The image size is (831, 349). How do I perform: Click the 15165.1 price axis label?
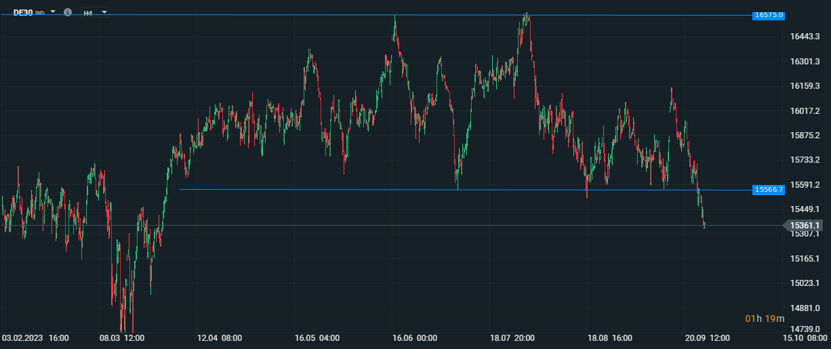tap(806, 258)
